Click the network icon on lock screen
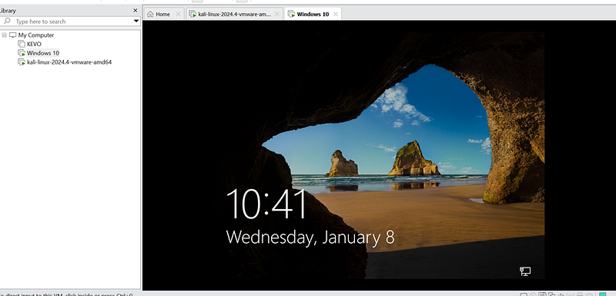 (525, 271)
